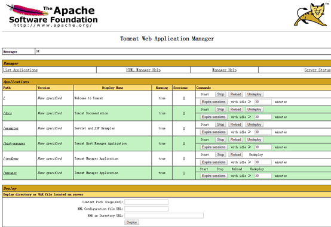Stop the Welcome to Tomcat application
The image size is (331, 227).
click(x=220, y=94)
